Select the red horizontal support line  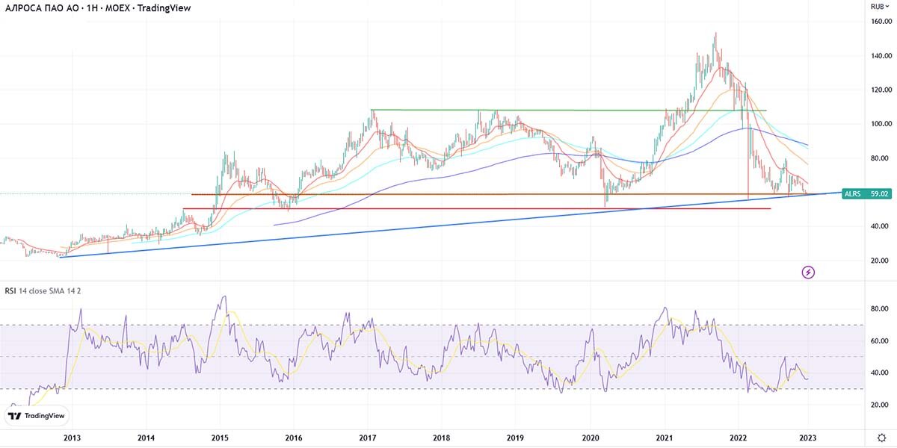476,208
